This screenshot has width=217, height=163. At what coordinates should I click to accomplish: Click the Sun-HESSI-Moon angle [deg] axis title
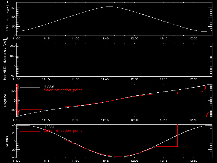point(5,60)
